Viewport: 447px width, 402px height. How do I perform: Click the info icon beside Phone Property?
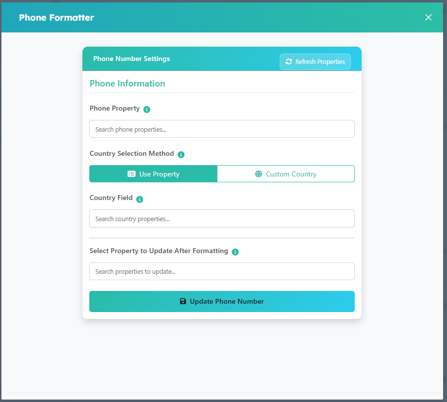coord(147,109)
